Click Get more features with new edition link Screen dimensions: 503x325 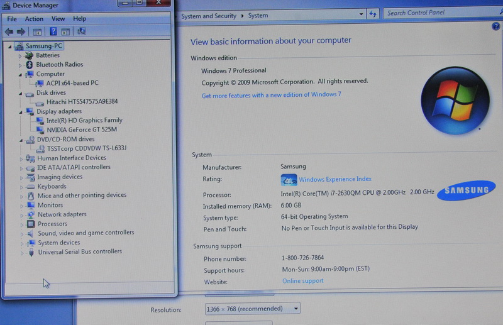[x=271, y=95]
